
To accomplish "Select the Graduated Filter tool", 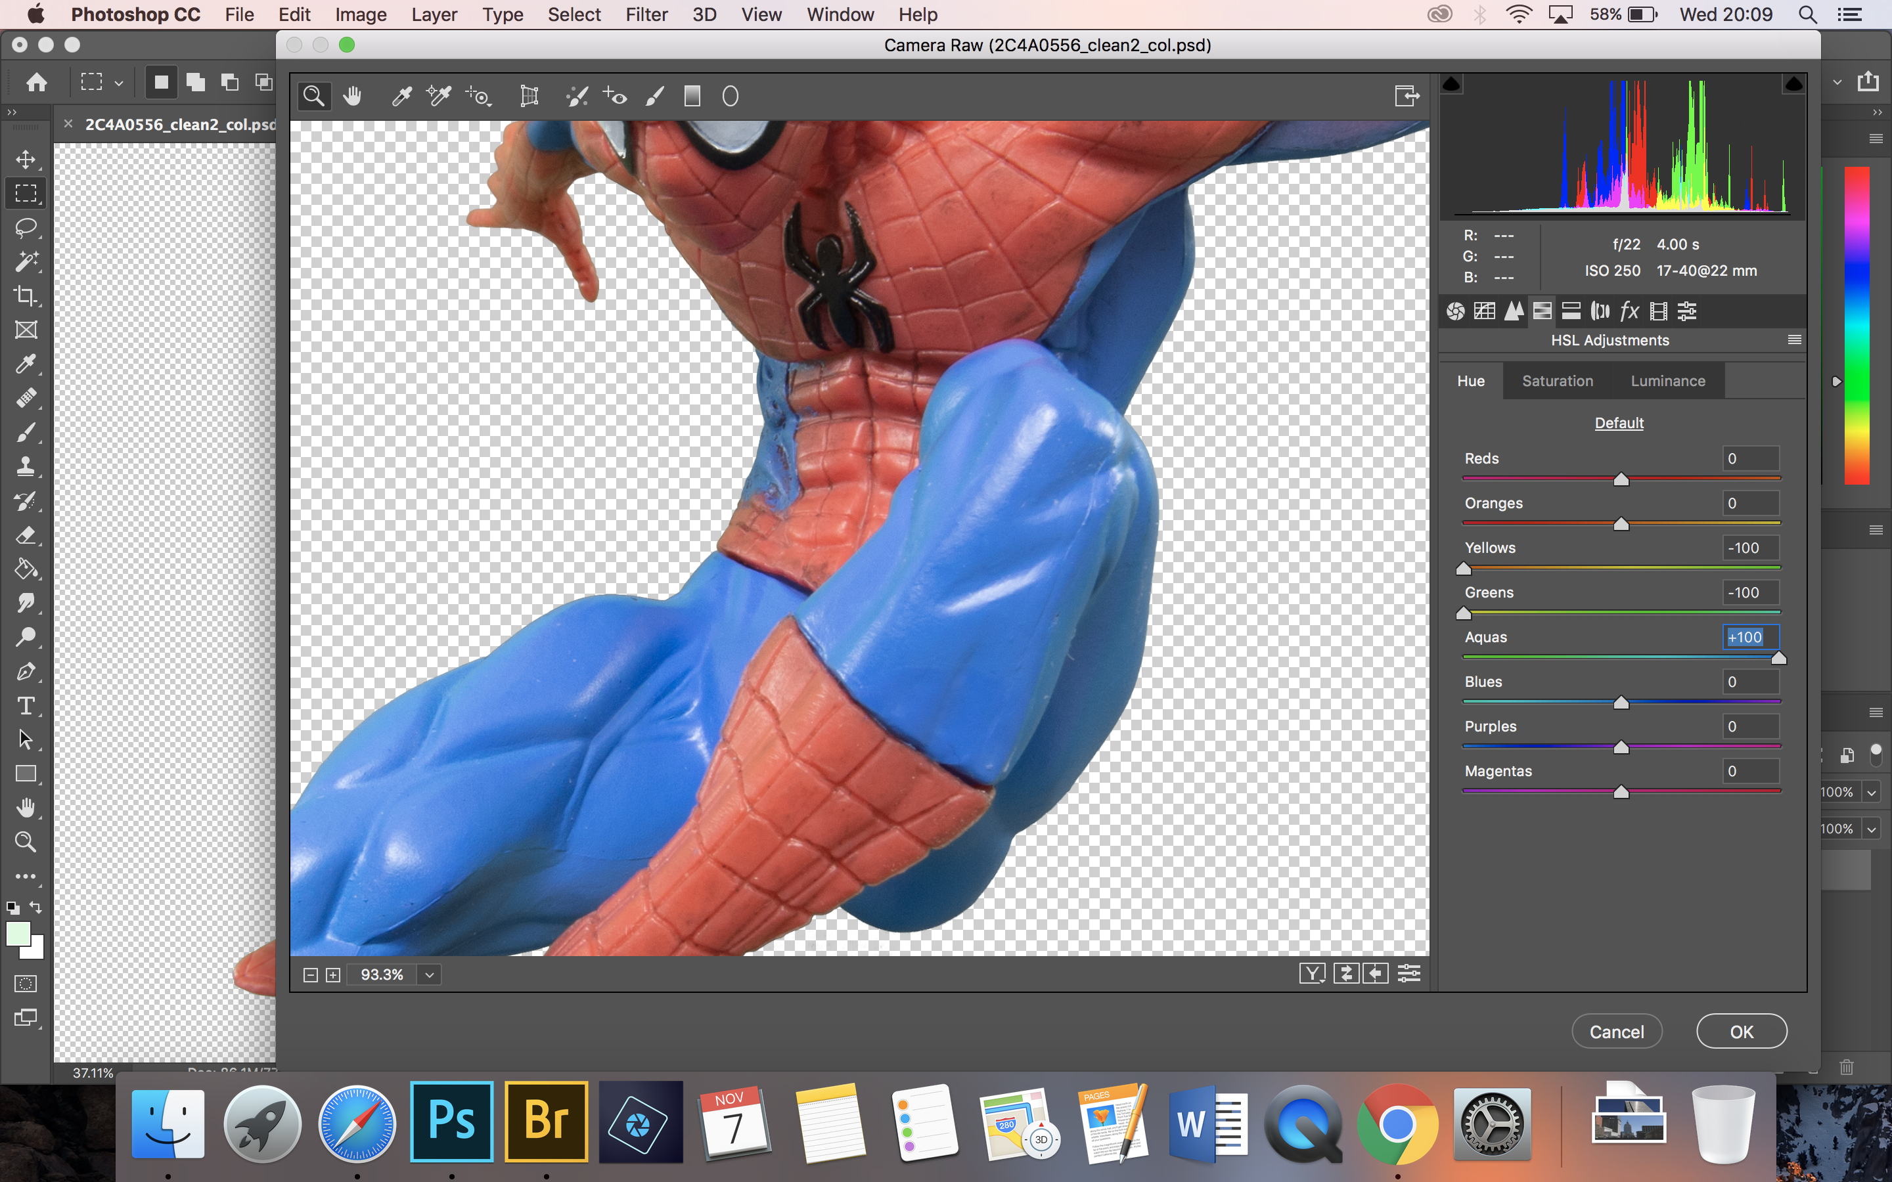I will (x=692, y=96).
